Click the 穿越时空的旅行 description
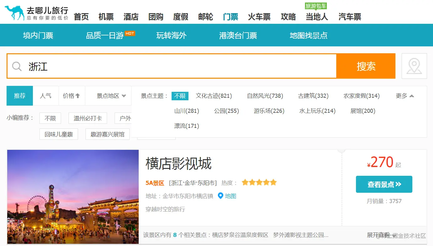This screenshot has width=433, height=246. 165,209
